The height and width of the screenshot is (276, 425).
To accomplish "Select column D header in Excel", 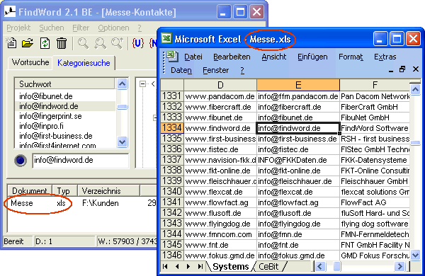I will point(220,85).
